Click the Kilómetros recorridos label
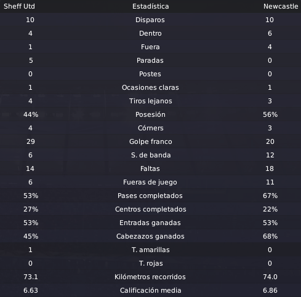 tap(150, 277)
